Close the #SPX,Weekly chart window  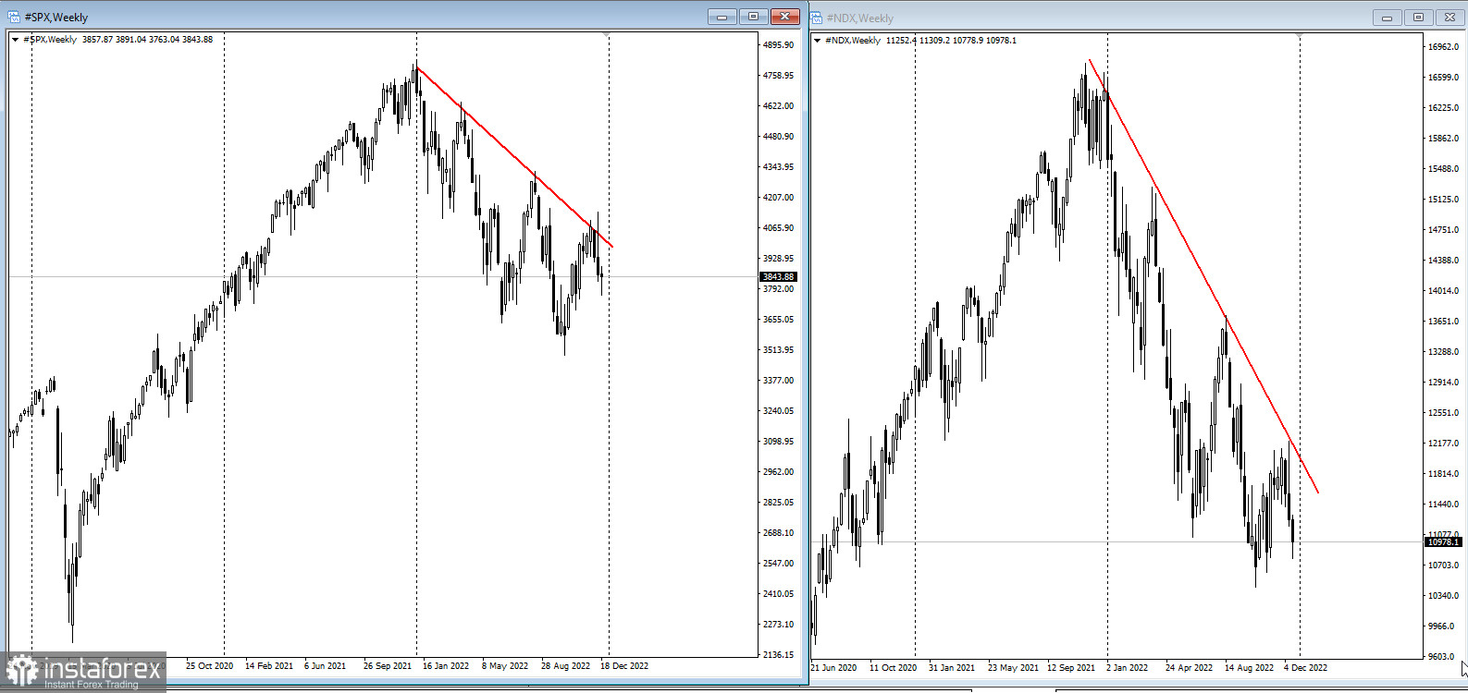pos(784,17)
